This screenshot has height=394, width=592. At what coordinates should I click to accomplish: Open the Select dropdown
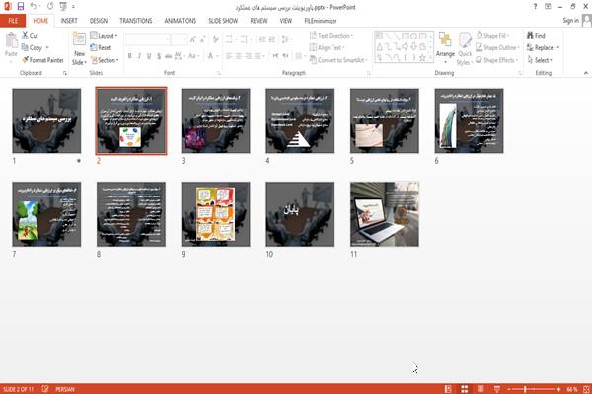coord(540,60)
